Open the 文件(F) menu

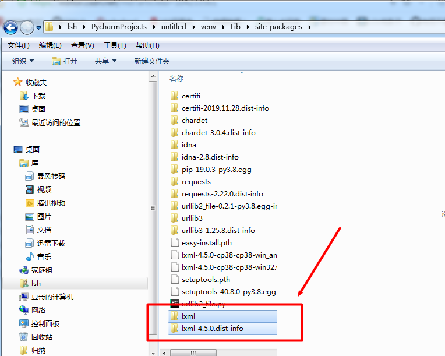pyautogui.click(x=19, y=45)
